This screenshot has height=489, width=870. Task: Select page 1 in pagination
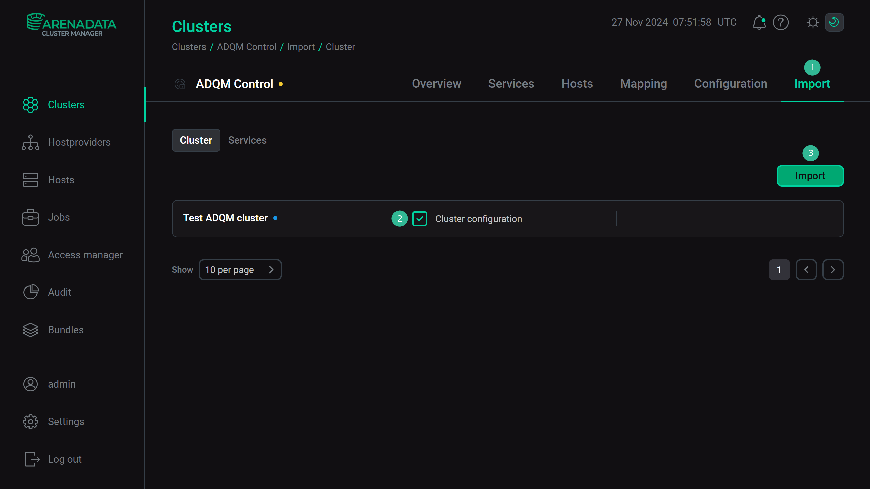tap(779, 269)
